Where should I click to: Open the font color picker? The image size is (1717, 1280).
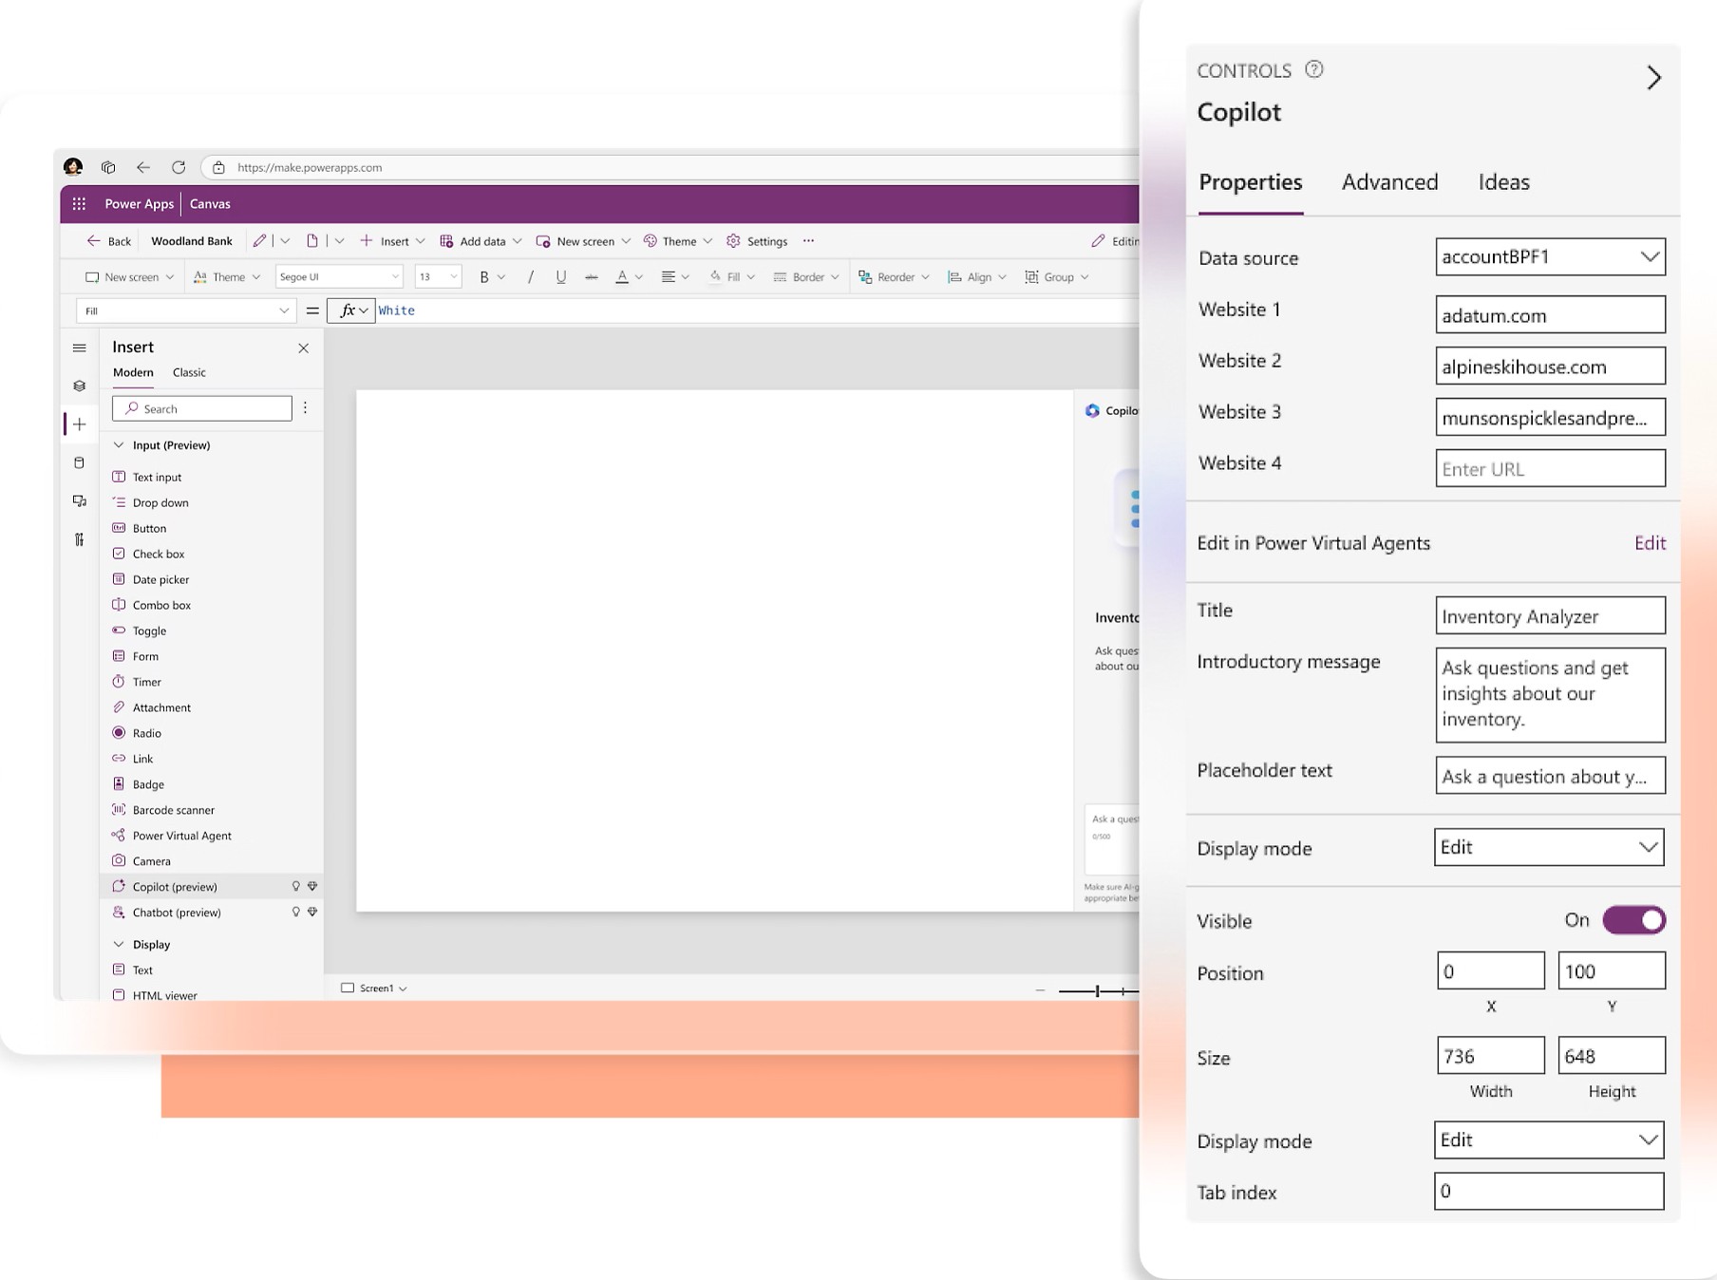click(622, 276)
